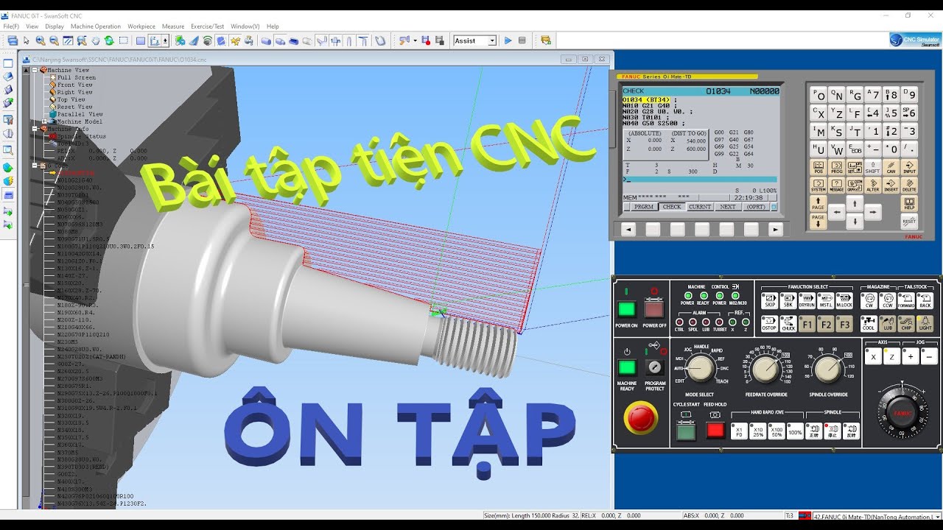
Task: Click the PRGRM soft key on CNC screen
Action: [644, 207]
